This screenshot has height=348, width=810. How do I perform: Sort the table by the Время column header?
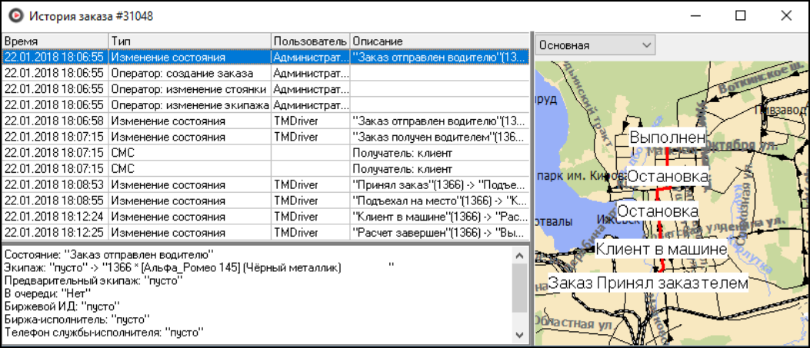coord(55,41)
